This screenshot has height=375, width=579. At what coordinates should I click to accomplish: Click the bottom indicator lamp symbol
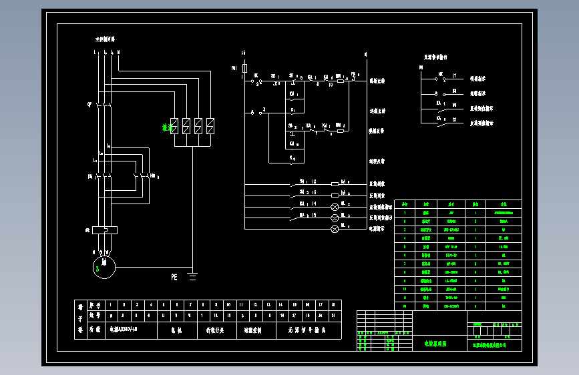point(335,230)
